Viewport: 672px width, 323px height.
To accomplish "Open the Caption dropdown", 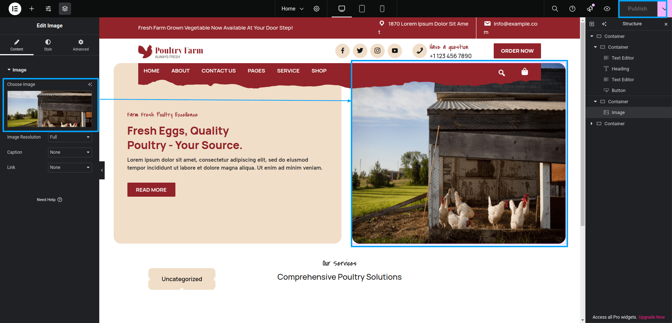I will [70, 152].
